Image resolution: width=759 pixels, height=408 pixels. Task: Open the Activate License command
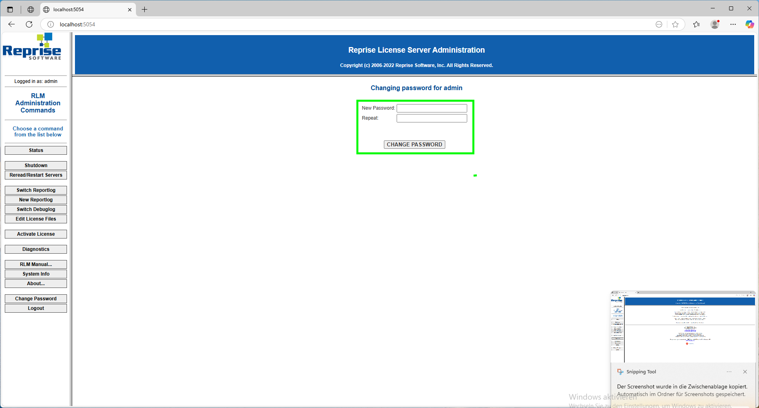(36, 234)
